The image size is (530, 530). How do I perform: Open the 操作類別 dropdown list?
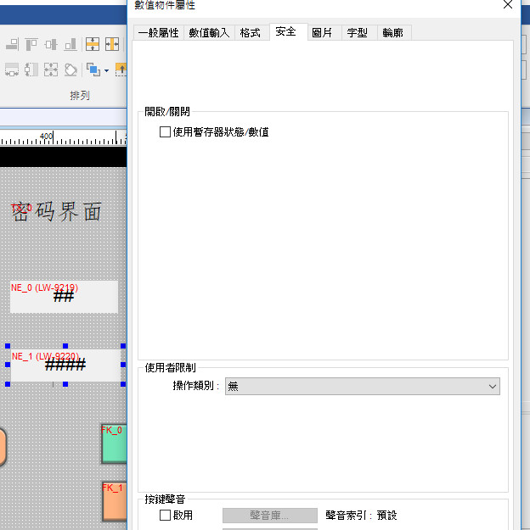[x=363, y=387]
